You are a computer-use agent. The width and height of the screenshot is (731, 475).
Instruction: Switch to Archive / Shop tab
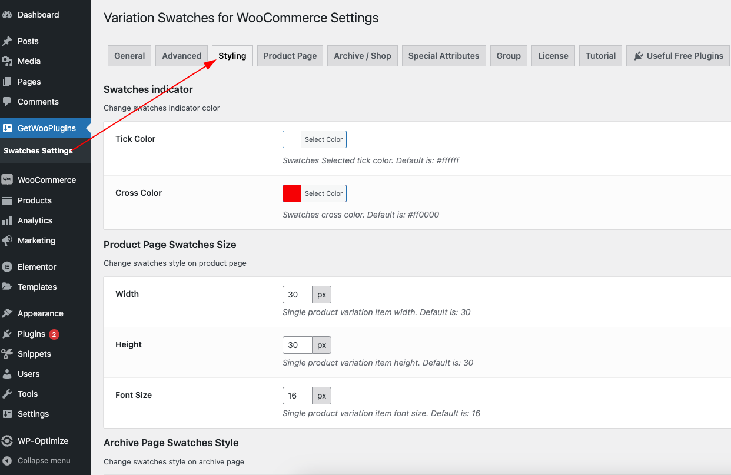pyautogui.click(x=363, y=56)
